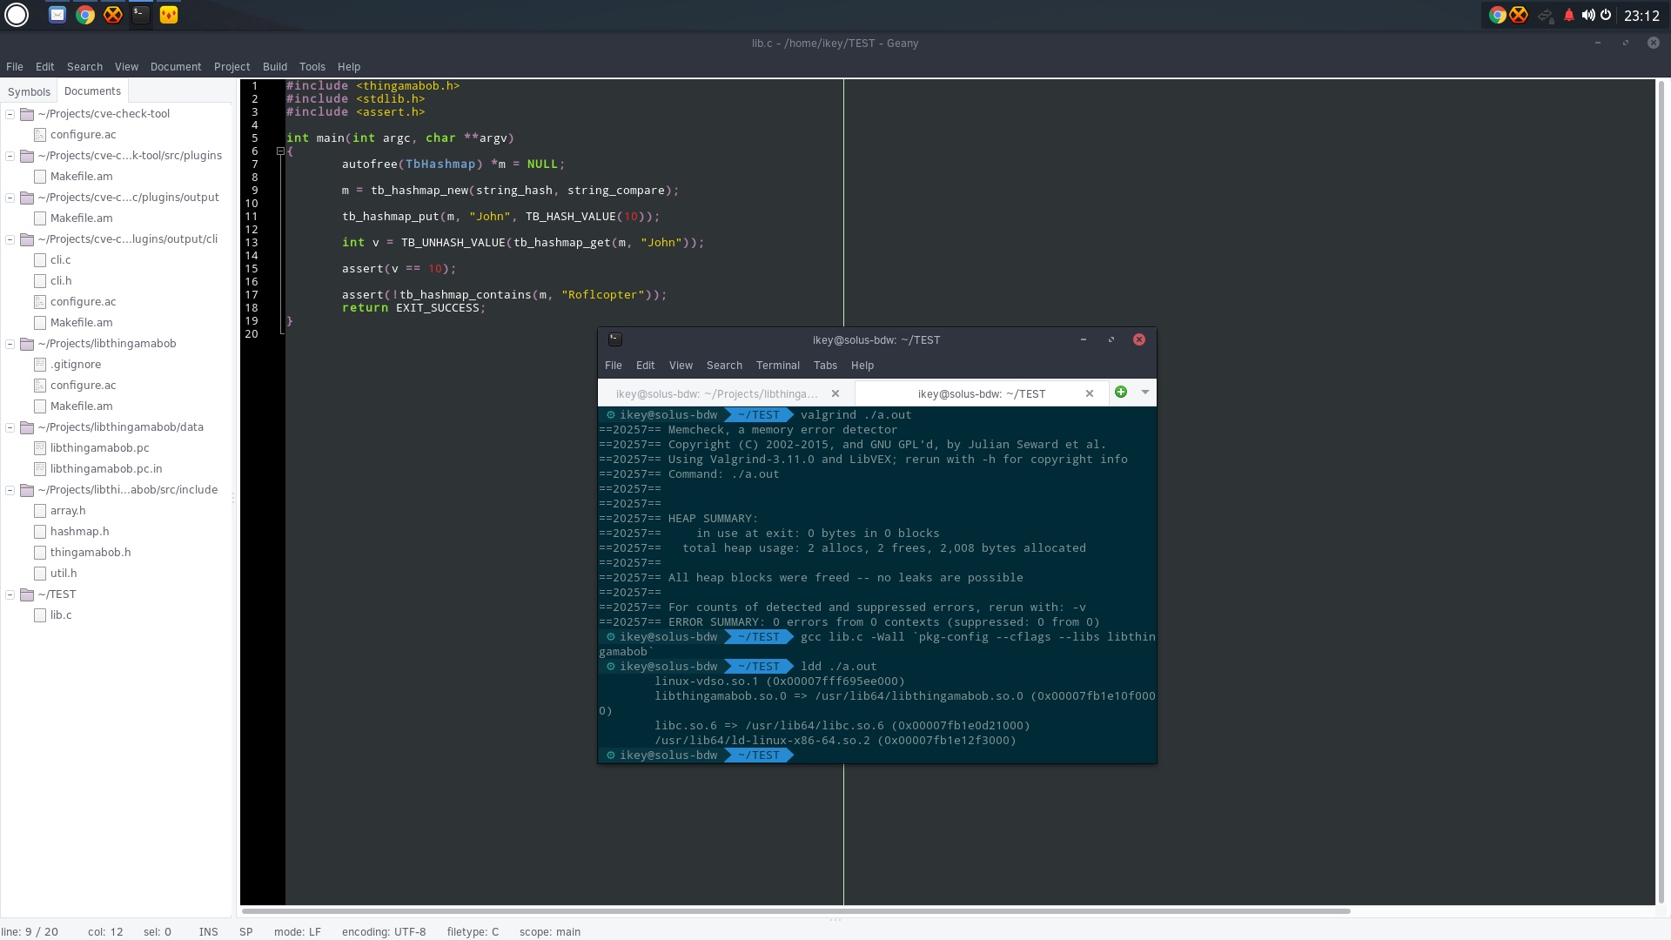Open Geany's Document menu
The height and width of the screenshot is (940, 1671).
[x=176, y=67]
